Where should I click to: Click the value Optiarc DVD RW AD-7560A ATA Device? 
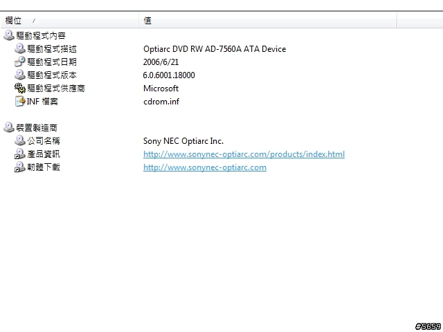[215, 49]
